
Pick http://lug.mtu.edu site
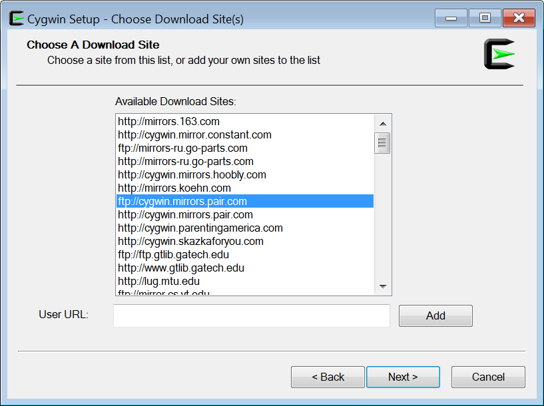coord(245,281)
